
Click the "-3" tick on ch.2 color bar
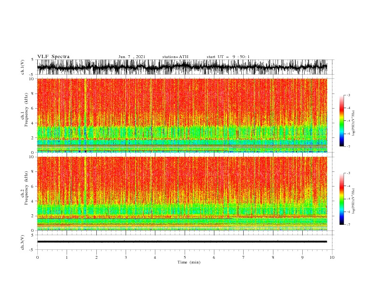[x=348, y=173]
